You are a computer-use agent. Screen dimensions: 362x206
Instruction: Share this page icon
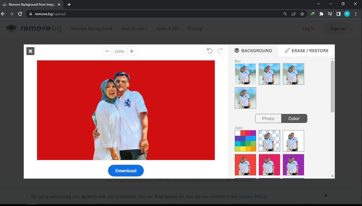[x=294, y=14]
